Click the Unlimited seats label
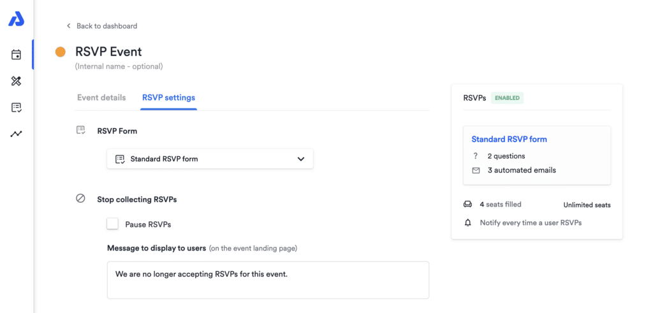 [x=587, y=205]
